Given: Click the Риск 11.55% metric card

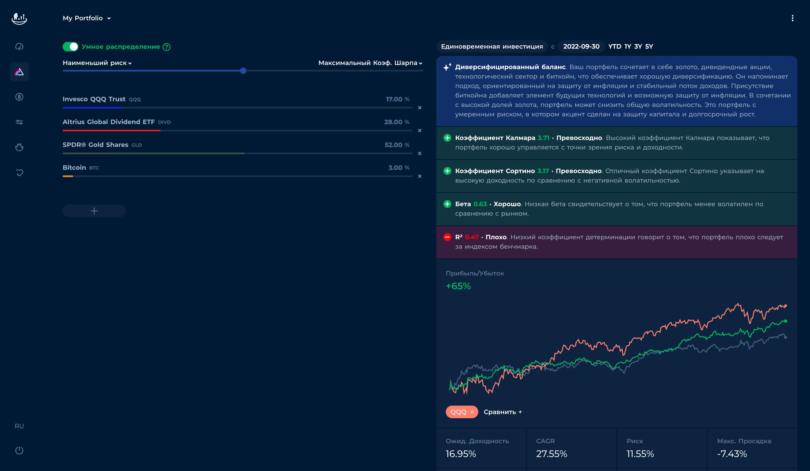Looking at the screenshot, I should pyautogui.click(x=662, y=448).
